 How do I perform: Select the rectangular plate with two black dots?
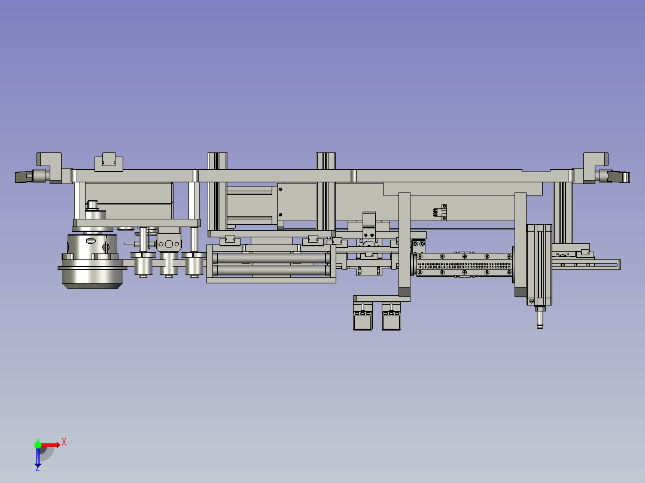click(297, 202)
